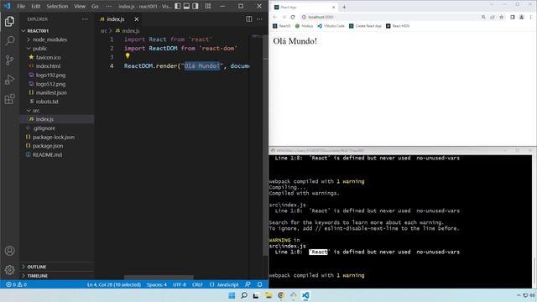Click Ln 4, Col 28 cursor position status
The height and width of the screenshot is (302, 537).
coord(114,284)
